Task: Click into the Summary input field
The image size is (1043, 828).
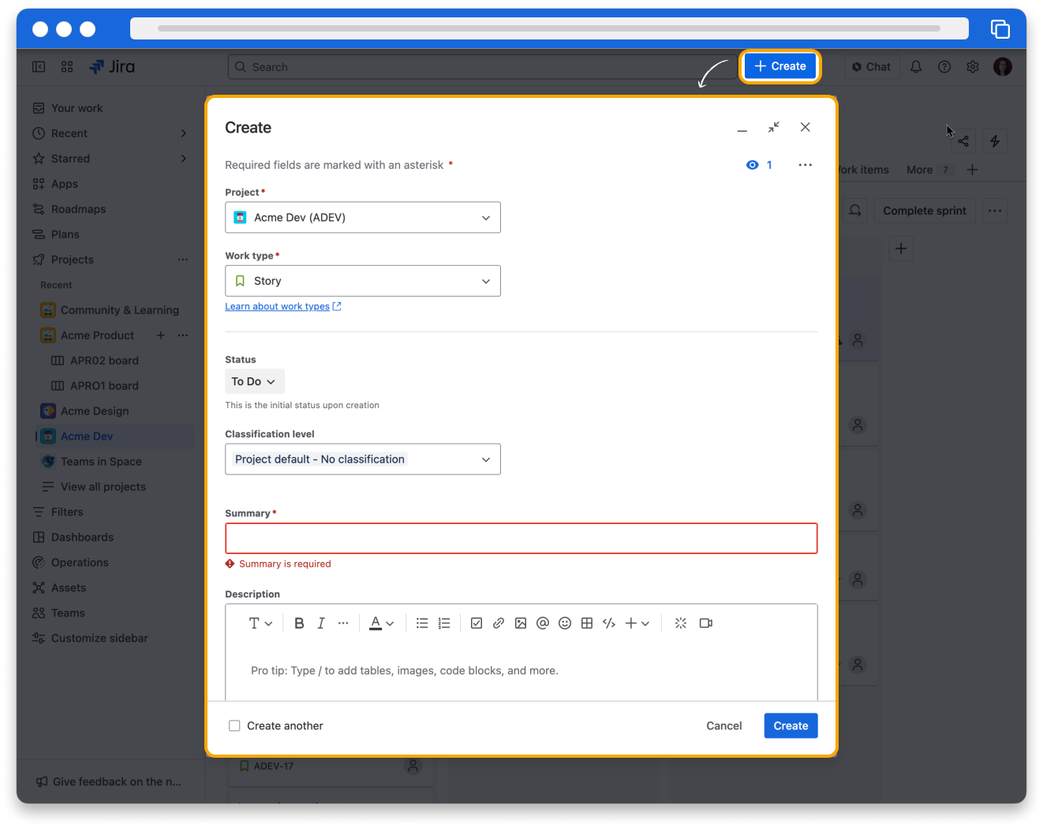Action: [521, 538]
